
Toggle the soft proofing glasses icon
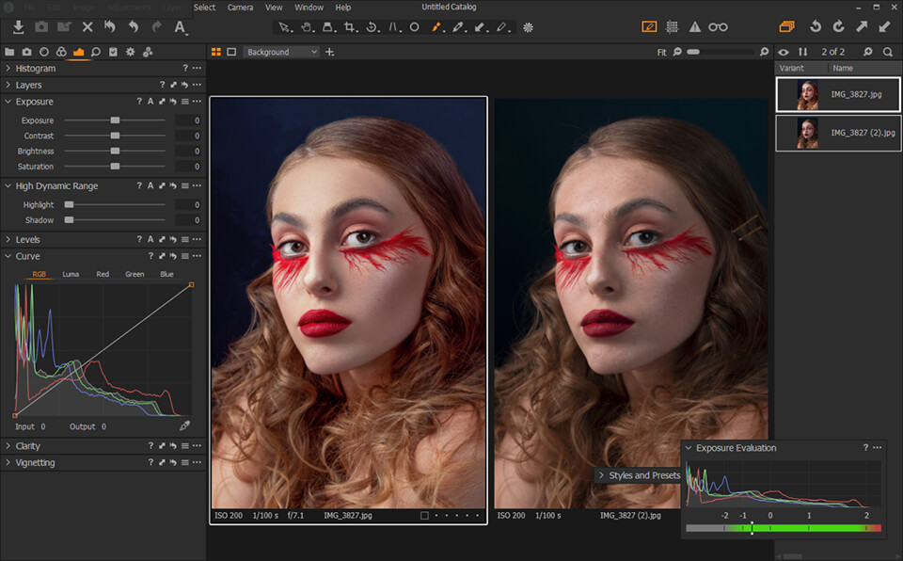point(717,27)
